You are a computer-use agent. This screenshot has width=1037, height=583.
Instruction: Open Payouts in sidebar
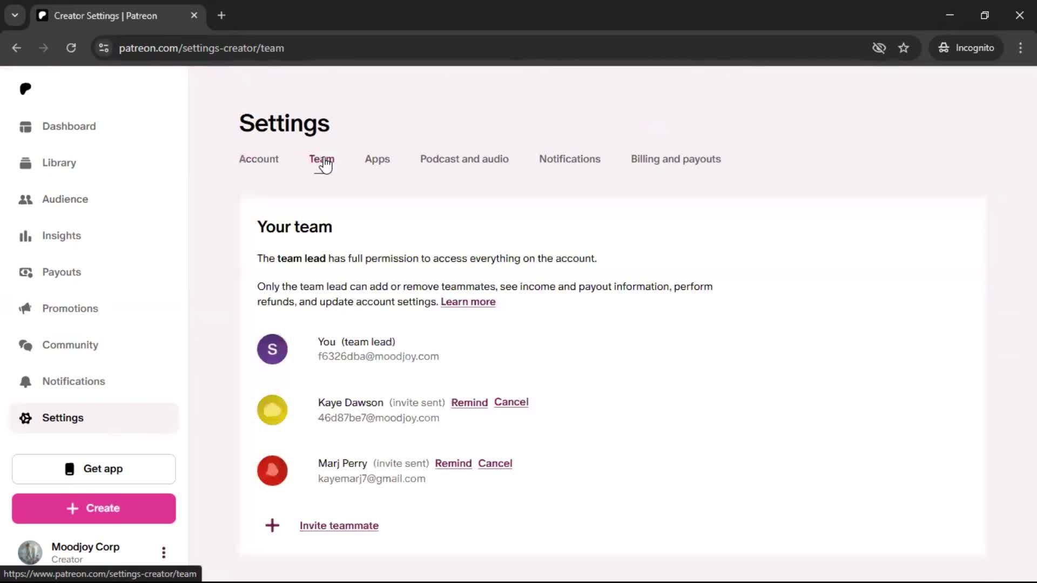pos(61,272)
